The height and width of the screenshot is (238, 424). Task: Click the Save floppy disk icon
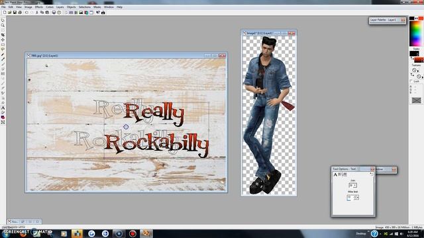point(15,13)
